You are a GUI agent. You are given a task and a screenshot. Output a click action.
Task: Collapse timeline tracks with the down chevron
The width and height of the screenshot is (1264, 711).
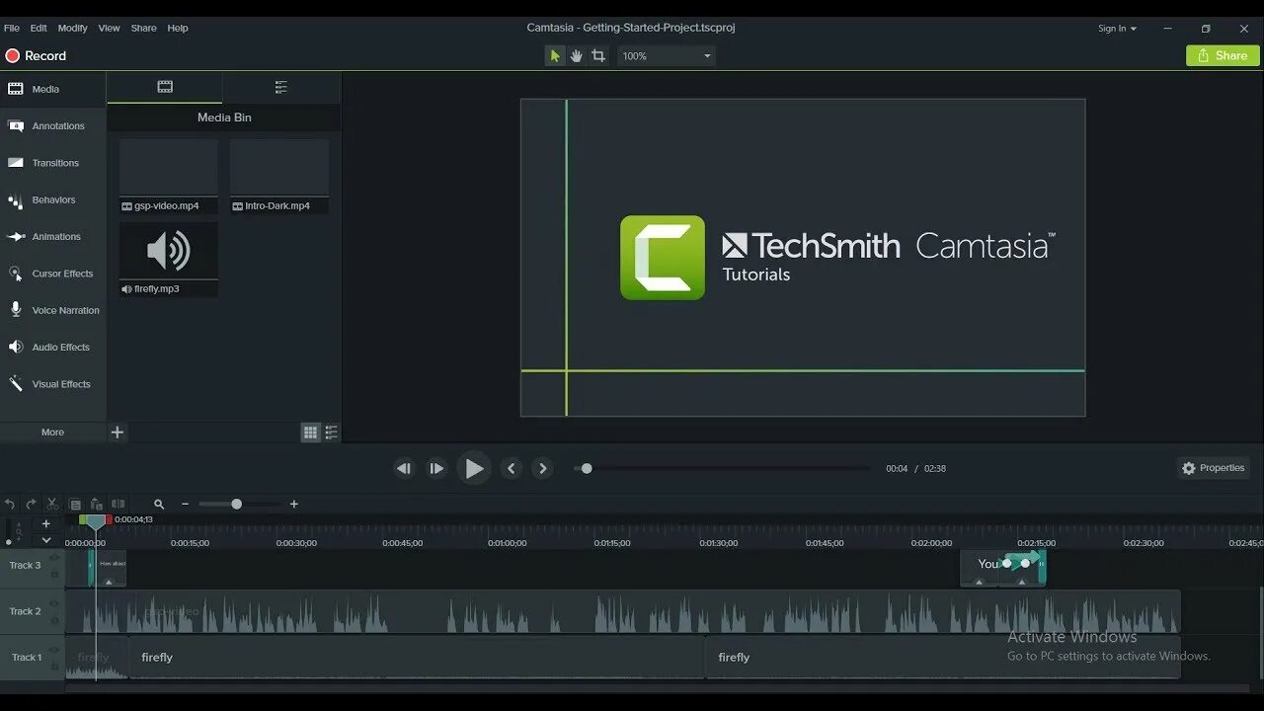click(45, 539)
